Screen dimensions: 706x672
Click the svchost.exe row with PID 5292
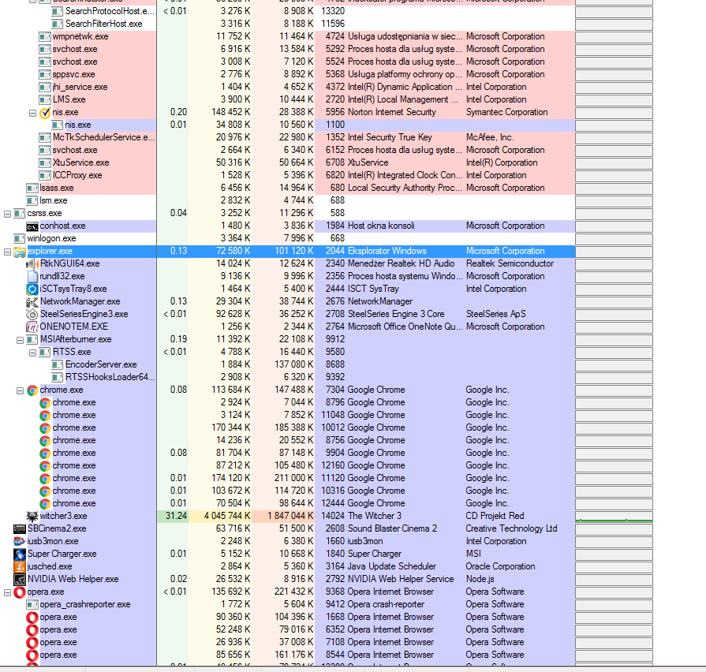coord(287,49)
